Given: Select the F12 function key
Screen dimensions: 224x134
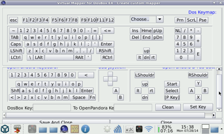Looking at the screenshot, I should pos(110,20).
